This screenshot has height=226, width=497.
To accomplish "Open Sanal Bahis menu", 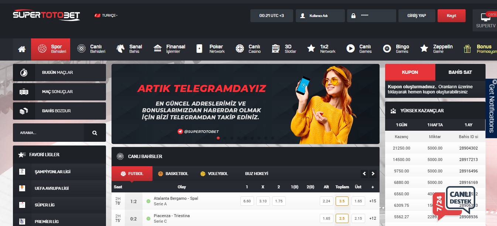I will 129,49.
